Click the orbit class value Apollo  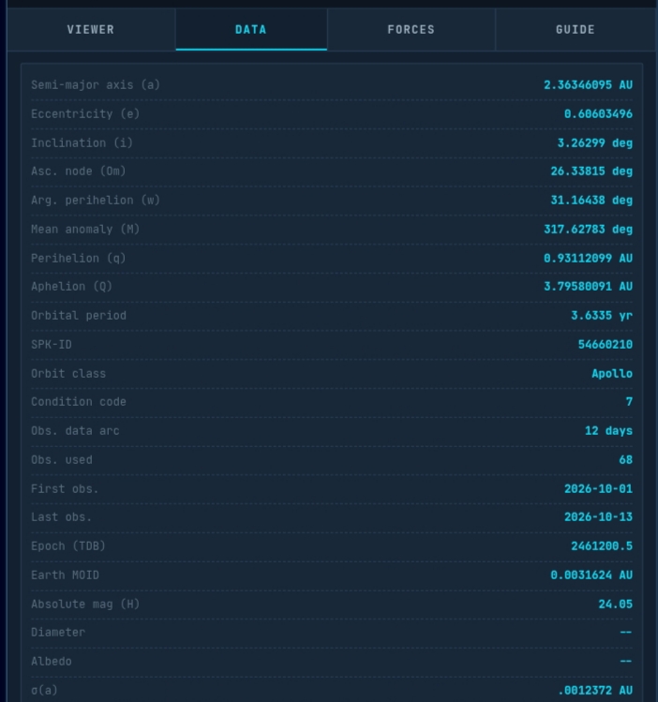coord(612,374)
